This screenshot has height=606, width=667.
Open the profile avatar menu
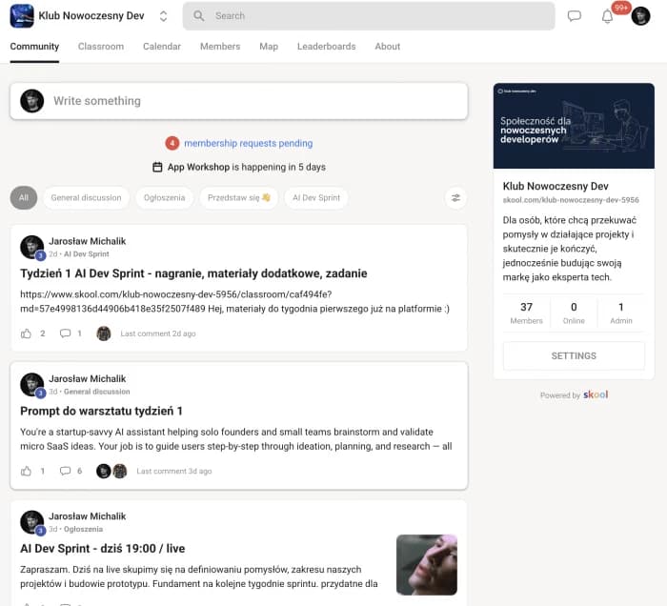click(640, 16)
